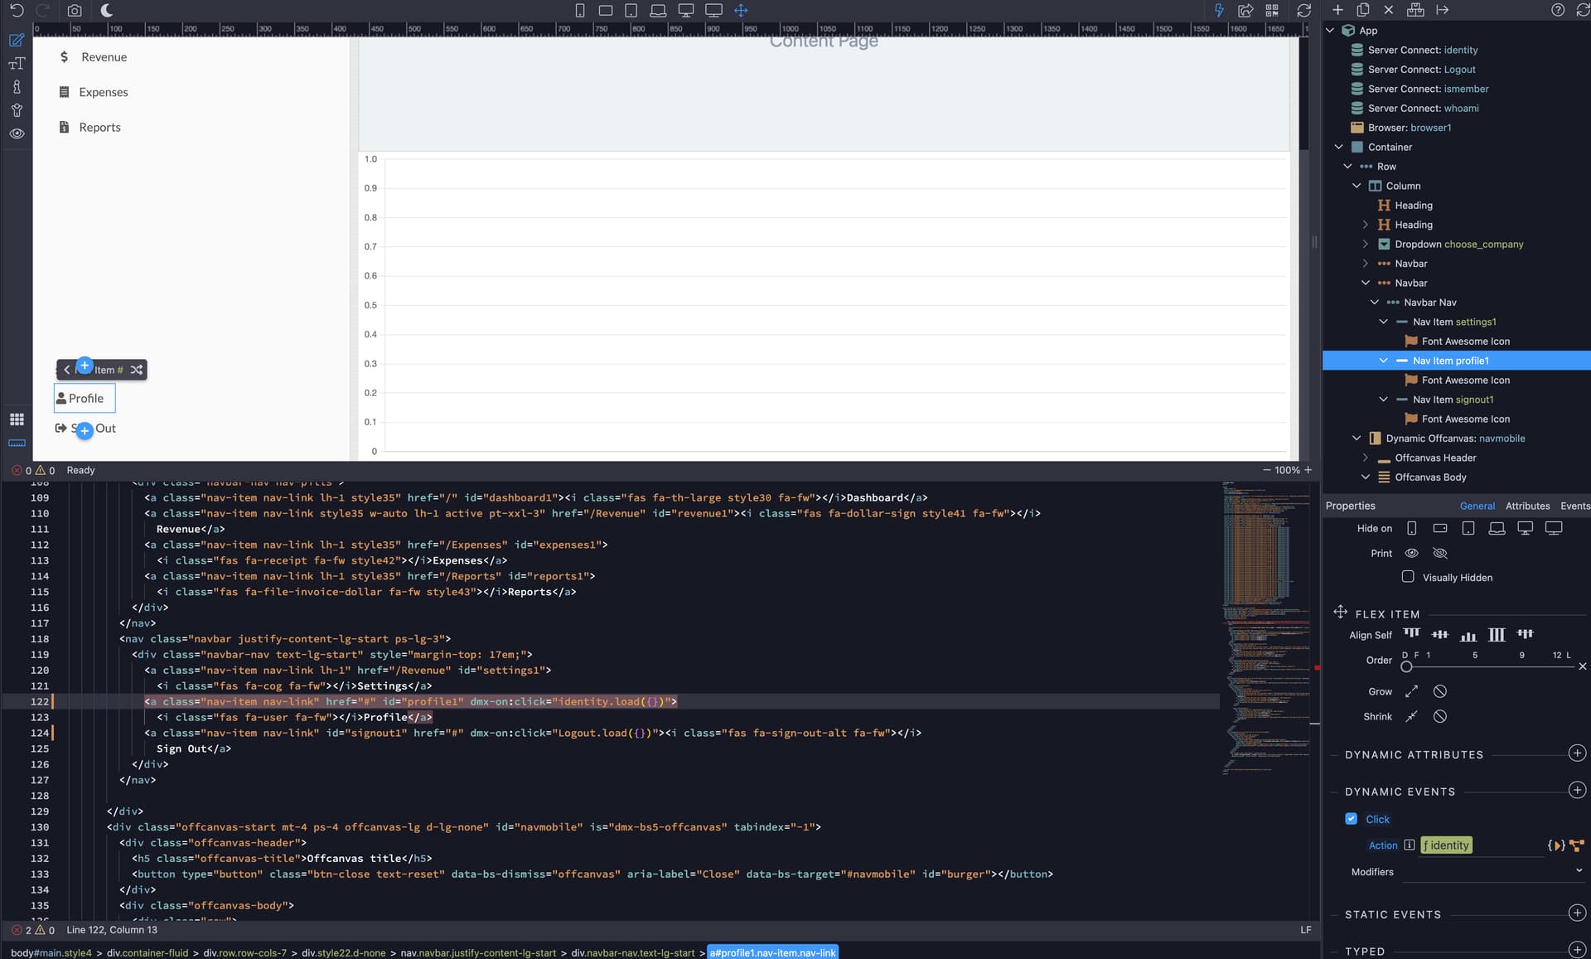Open the App structure hierarchy icon

click(1415, 10)
